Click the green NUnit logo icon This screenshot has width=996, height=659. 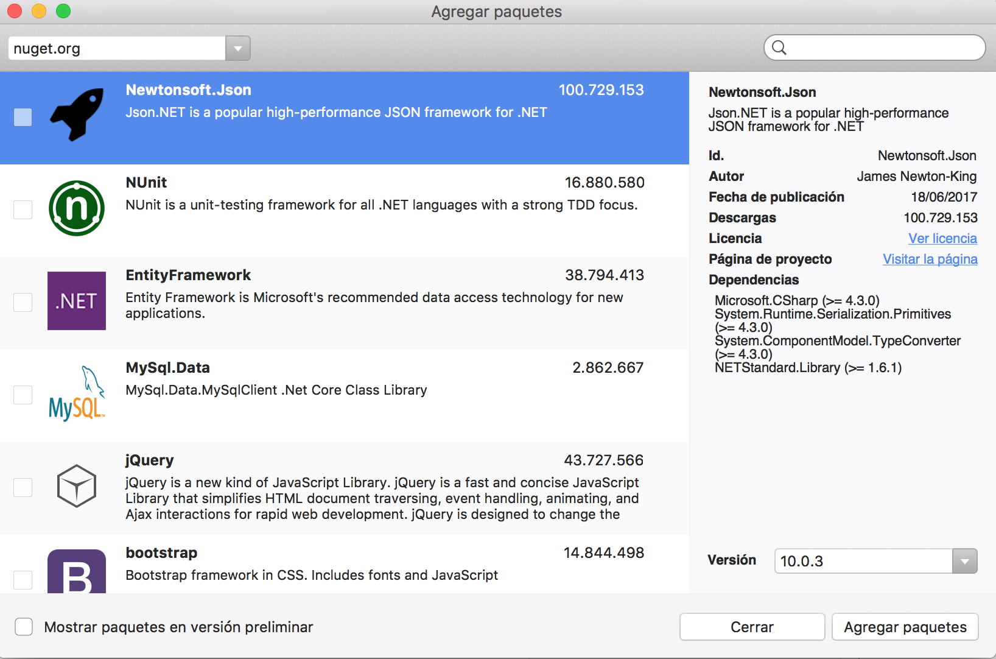[77, 208]
